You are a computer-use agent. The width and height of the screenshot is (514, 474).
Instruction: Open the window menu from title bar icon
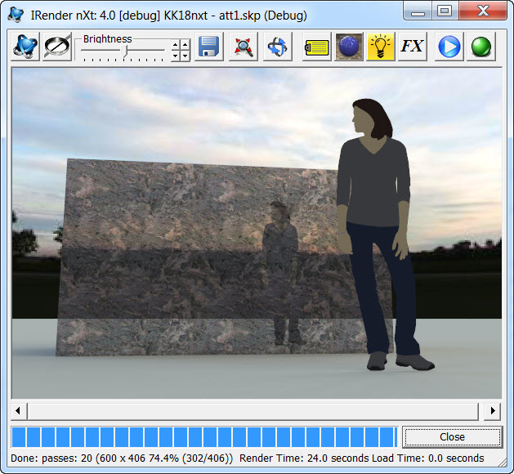click(x=15, y=14)
